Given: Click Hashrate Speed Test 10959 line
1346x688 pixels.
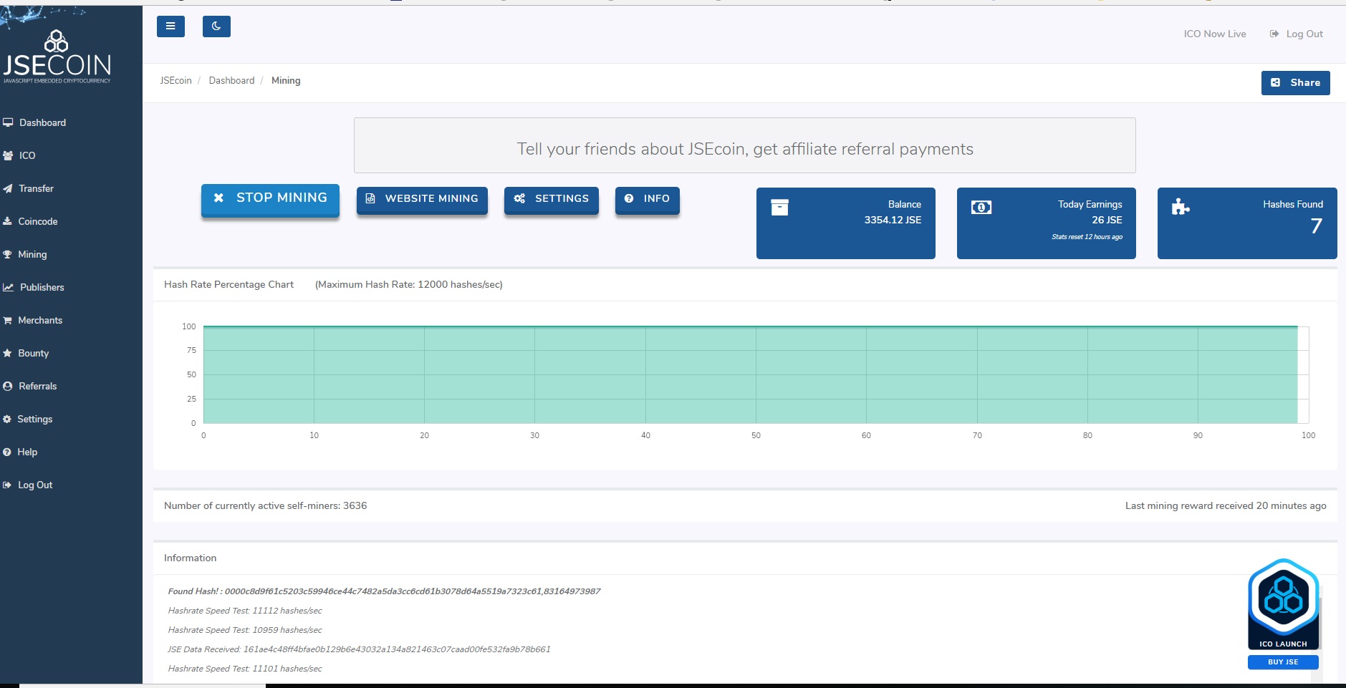Looking at the screenshot, I should tap(245, 630).
